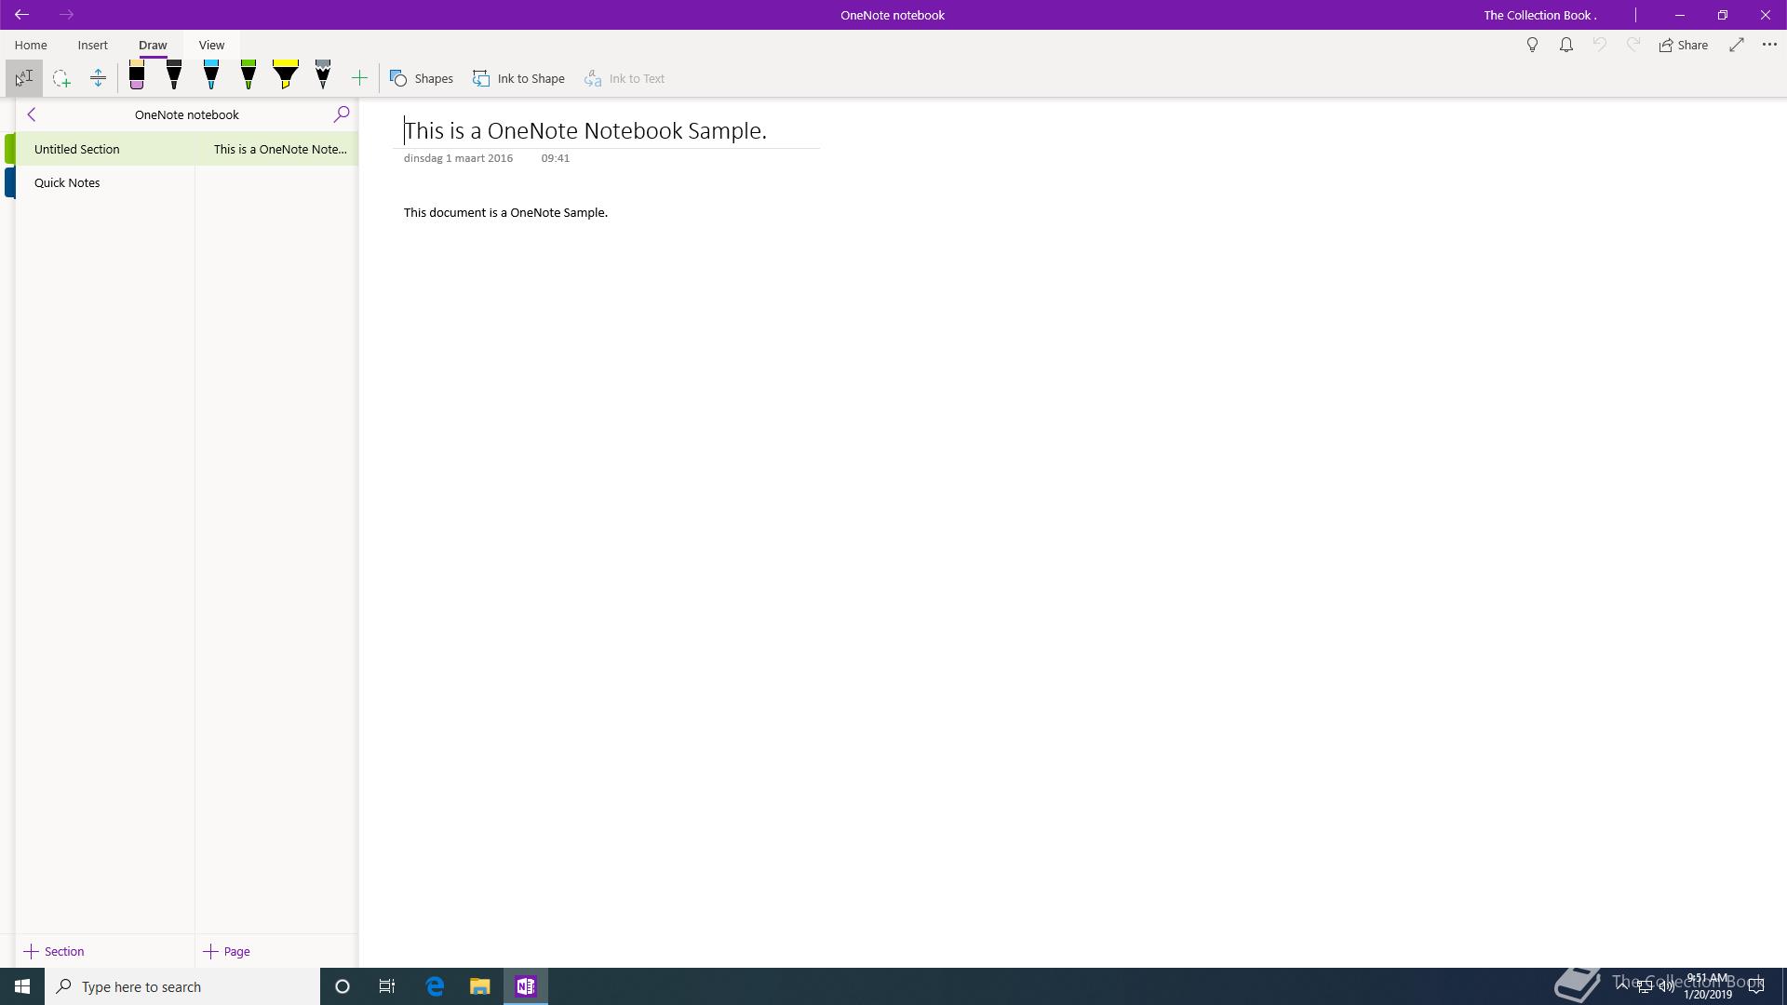Open notifications bell
This screenshot has width=1787, height=1005.
pyautogui.click(x=1566, y=45)
